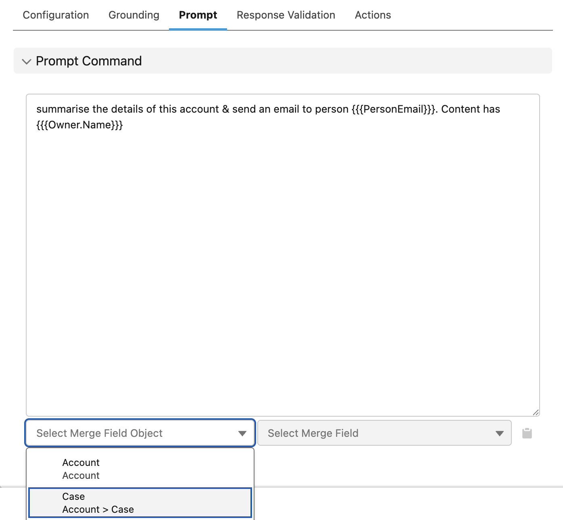Open the Actions tab

point(373,15)
